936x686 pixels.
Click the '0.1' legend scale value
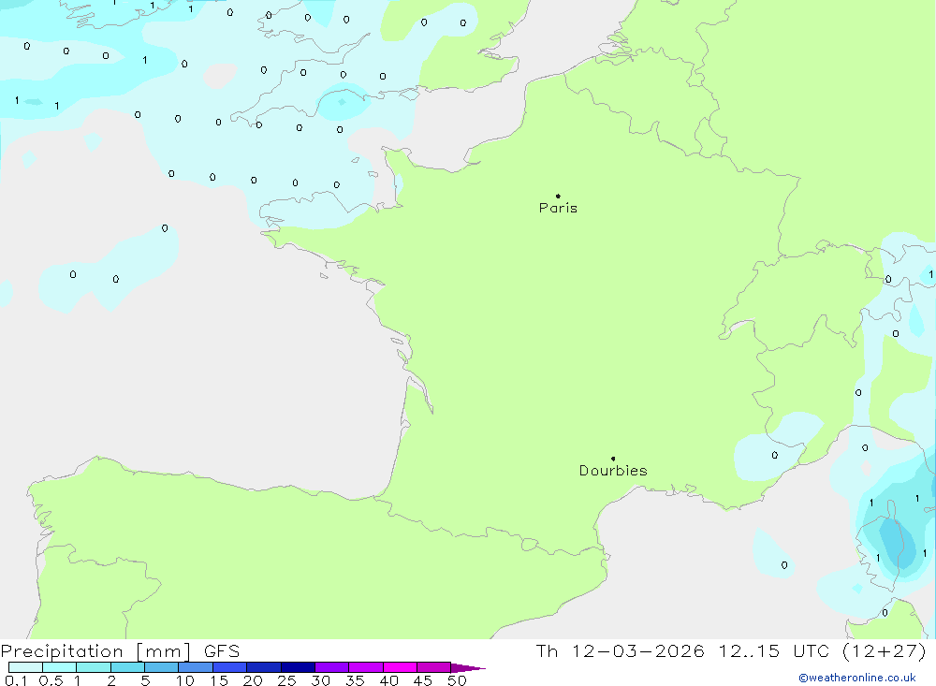pyautogui.click(x=16, y=680)
